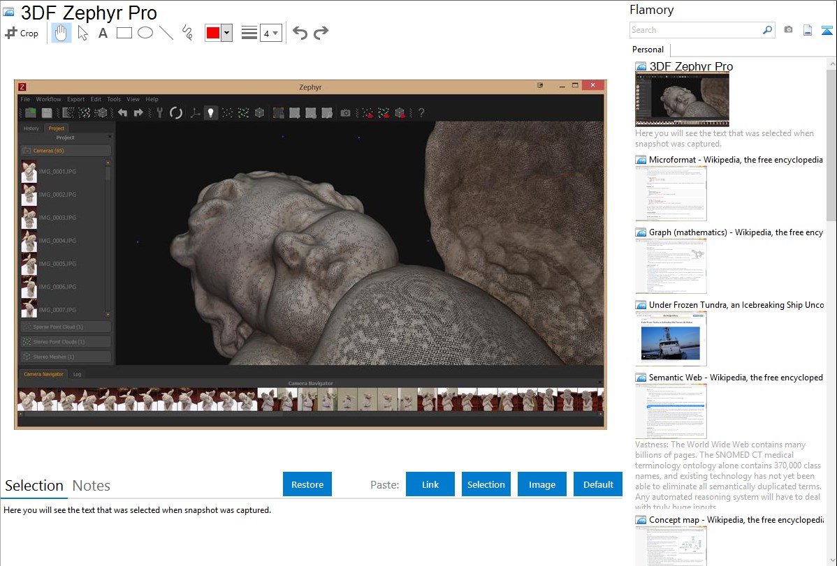Expand the Sparse Point Cloud (1) section

(x=66, y=327)
